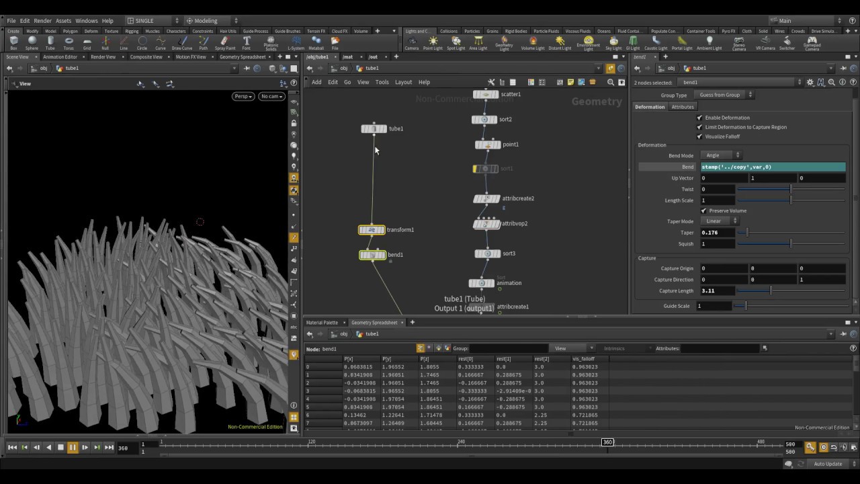Add a Point Light from the shelf
The width and height of the screenshot is (860, 484).
(x=433, y=43)
